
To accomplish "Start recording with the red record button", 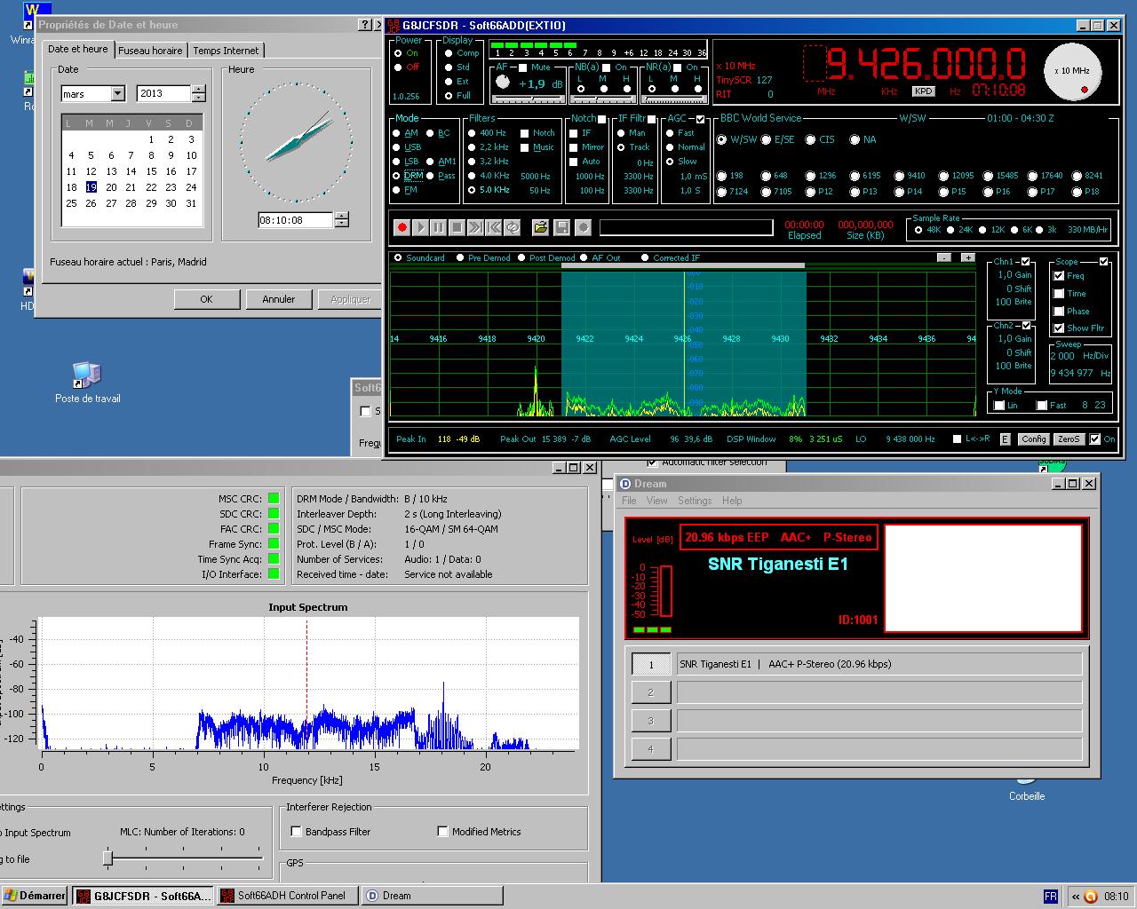I will [x=402, y=228].
